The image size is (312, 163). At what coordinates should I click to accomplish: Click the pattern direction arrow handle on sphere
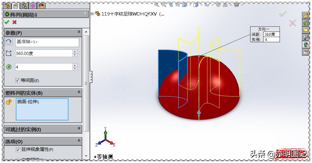click(199, 114)
